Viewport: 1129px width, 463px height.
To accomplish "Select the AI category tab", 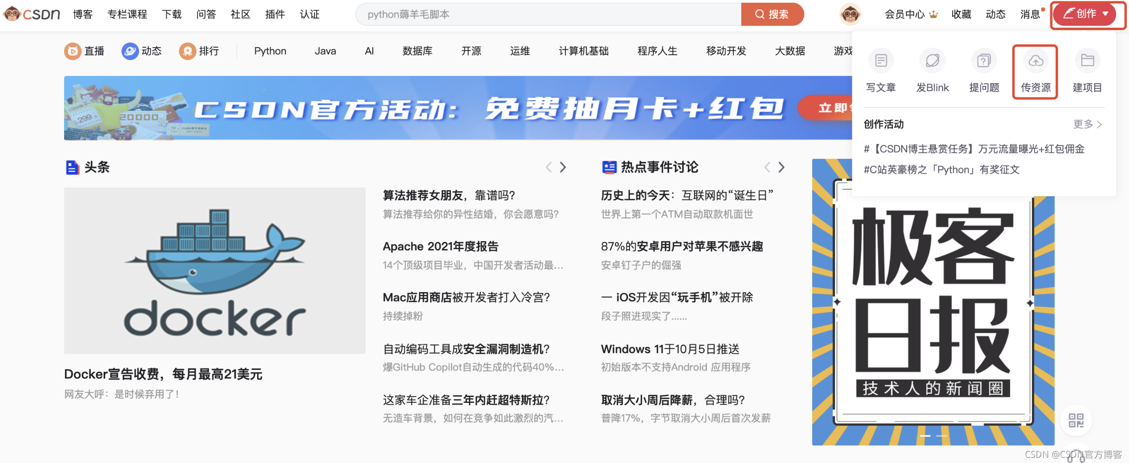I will click(369, 51).
